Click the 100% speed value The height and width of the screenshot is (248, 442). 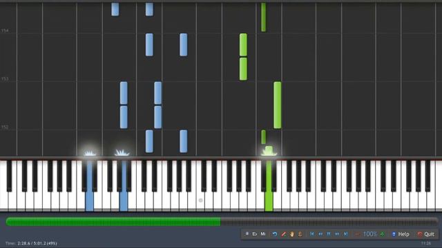coord(370,234)
